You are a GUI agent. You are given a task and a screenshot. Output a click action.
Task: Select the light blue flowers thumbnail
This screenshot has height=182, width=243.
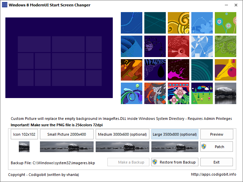202,23
